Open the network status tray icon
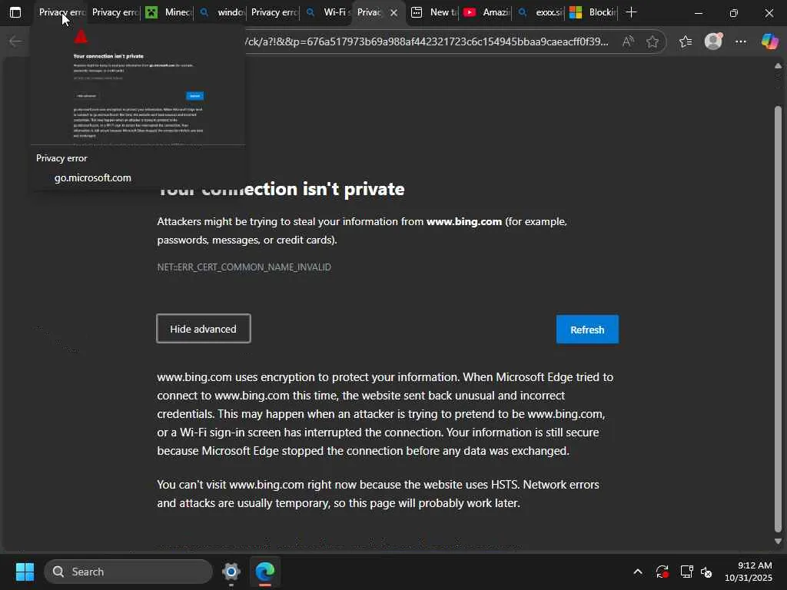The height and width of the screenshot is (590, 787). point(686,572)
